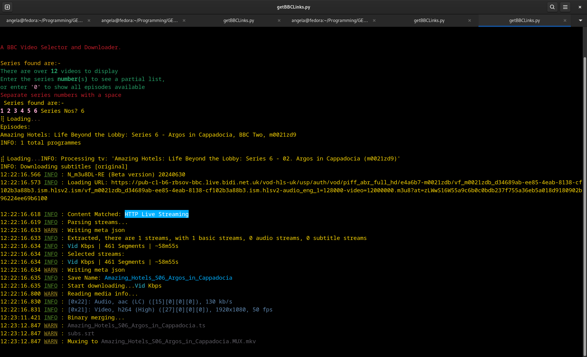Image resolution: width=587 pixels, height=357 pixels.
Task: Close the fifth tab getBBCLinks.py
Action: point(470,20)
